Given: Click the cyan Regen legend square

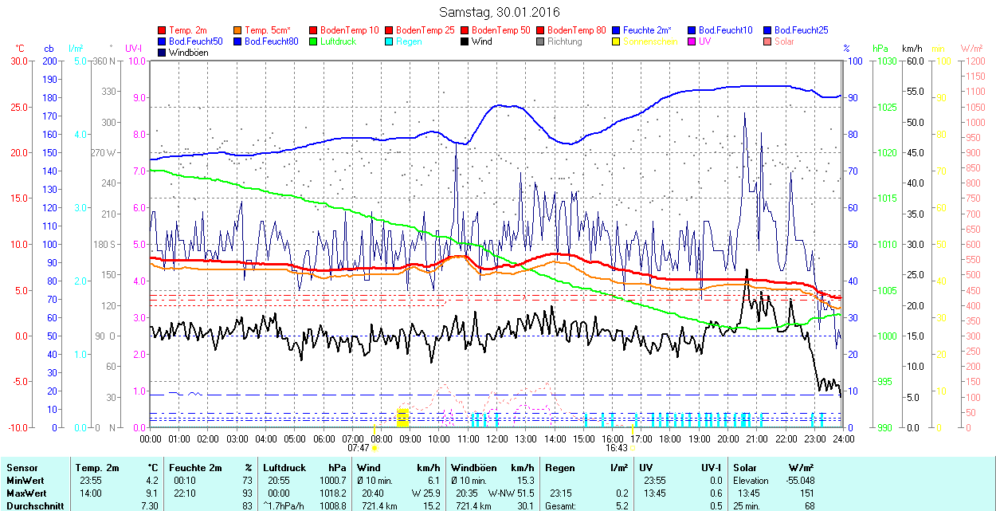Looking at the screenshot, I should click(389, 41).
